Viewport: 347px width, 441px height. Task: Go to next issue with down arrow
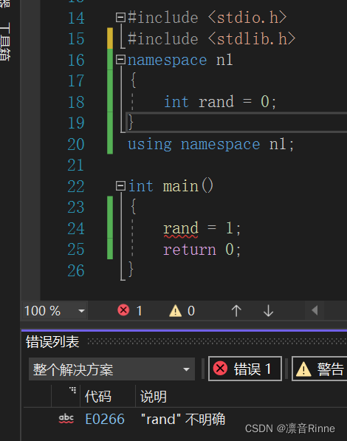268,311
